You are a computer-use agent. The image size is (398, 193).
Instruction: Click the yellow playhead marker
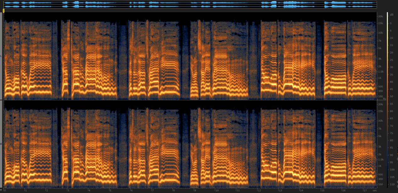pyautogui.click(x=3, y=11)
